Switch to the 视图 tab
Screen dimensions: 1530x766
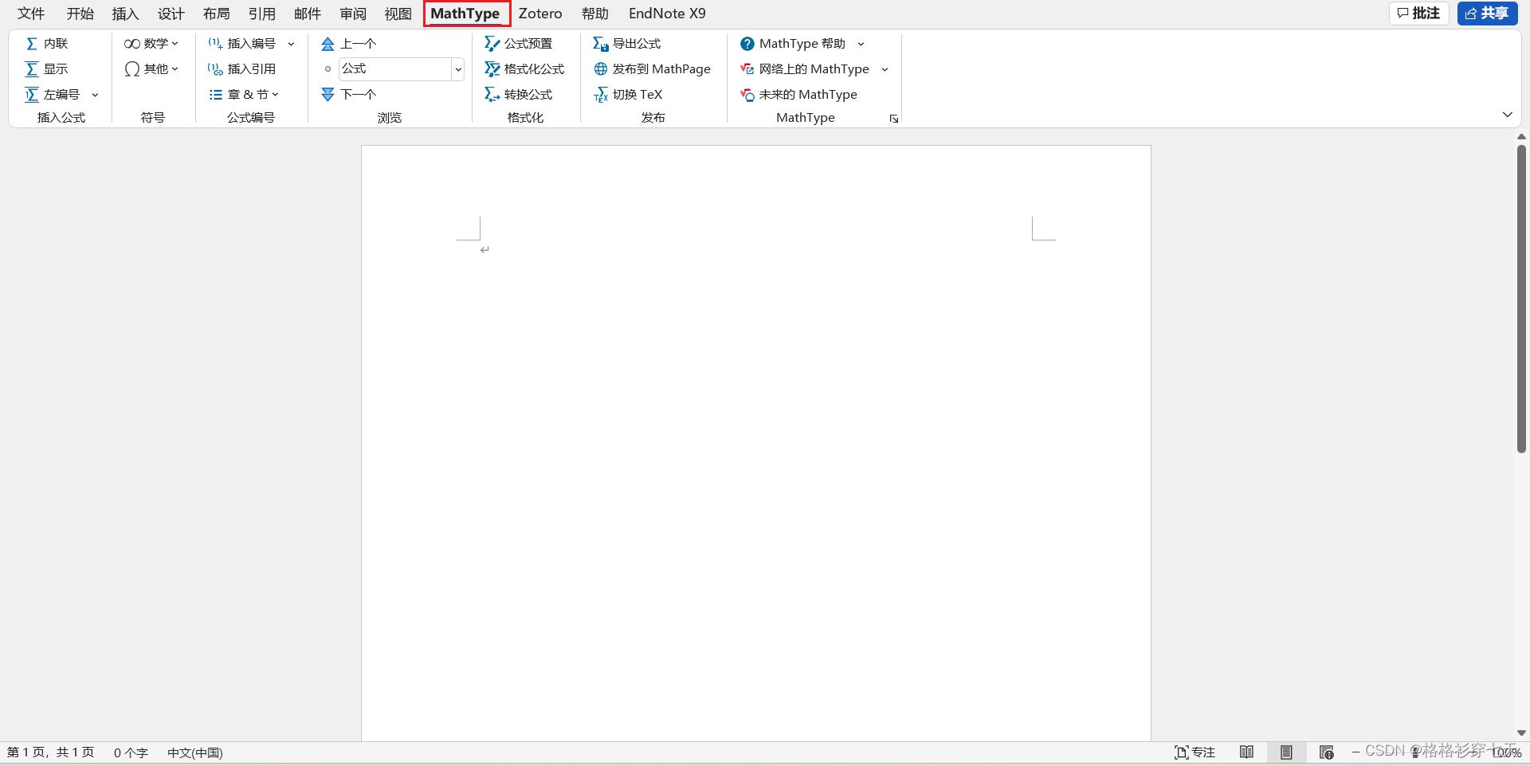398,14
